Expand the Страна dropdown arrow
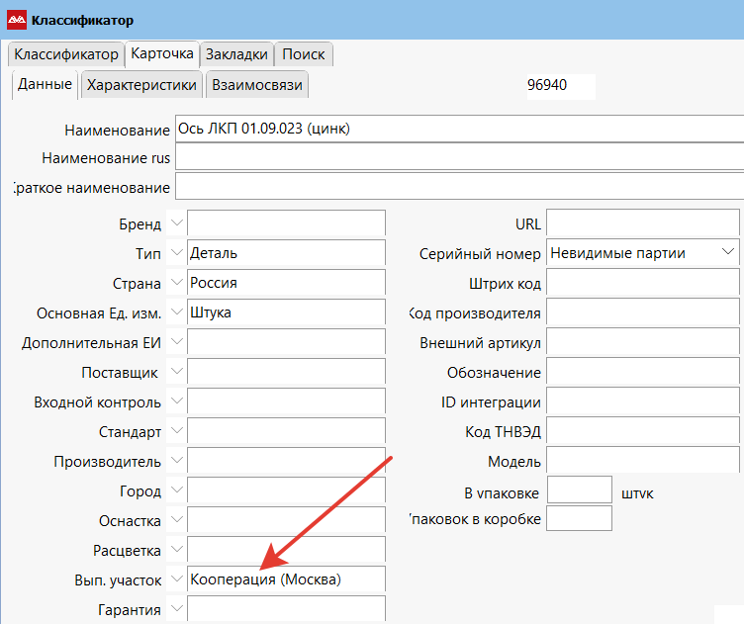Viewport: 744px width, 624px height. point(176,283)
